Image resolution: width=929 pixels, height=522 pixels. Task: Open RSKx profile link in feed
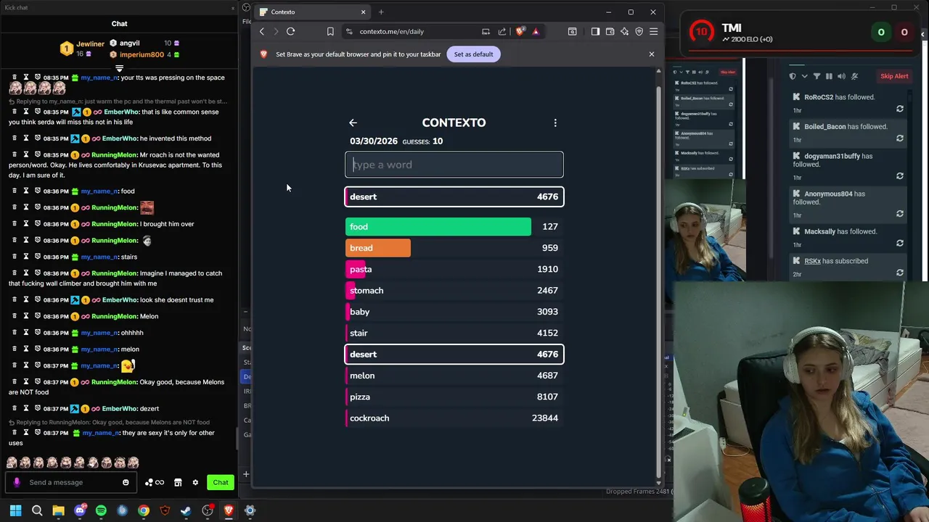[812, 261]
